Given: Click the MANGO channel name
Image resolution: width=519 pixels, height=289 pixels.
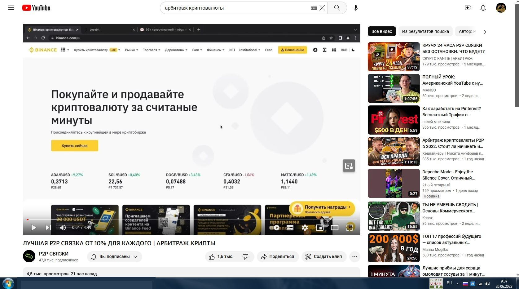Looking at the screenshot, I should [x=429, y=90].
